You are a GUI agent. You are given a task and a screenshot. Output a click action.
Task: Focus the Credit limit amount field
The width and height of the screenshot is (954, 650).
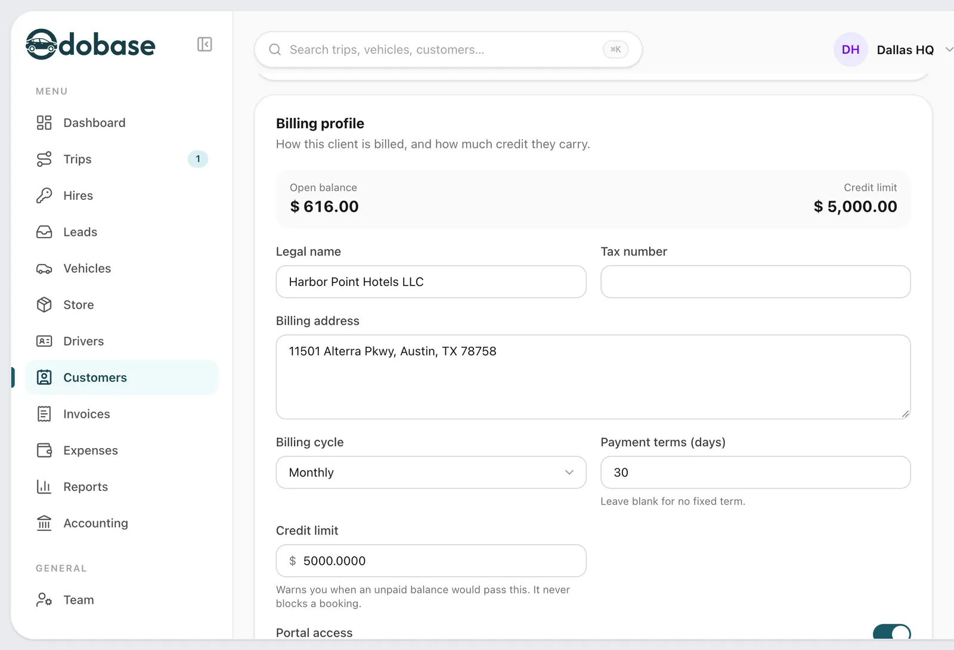[431, 561]
